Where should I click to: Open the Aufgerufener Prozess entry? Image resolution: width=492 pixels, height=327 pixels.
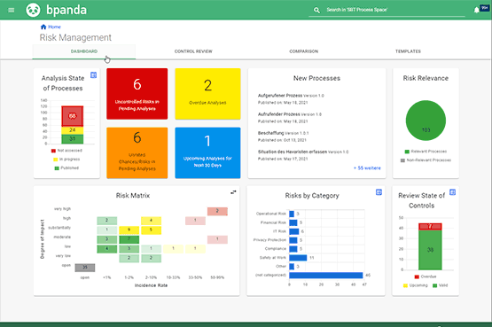click(x=280, y=96)
